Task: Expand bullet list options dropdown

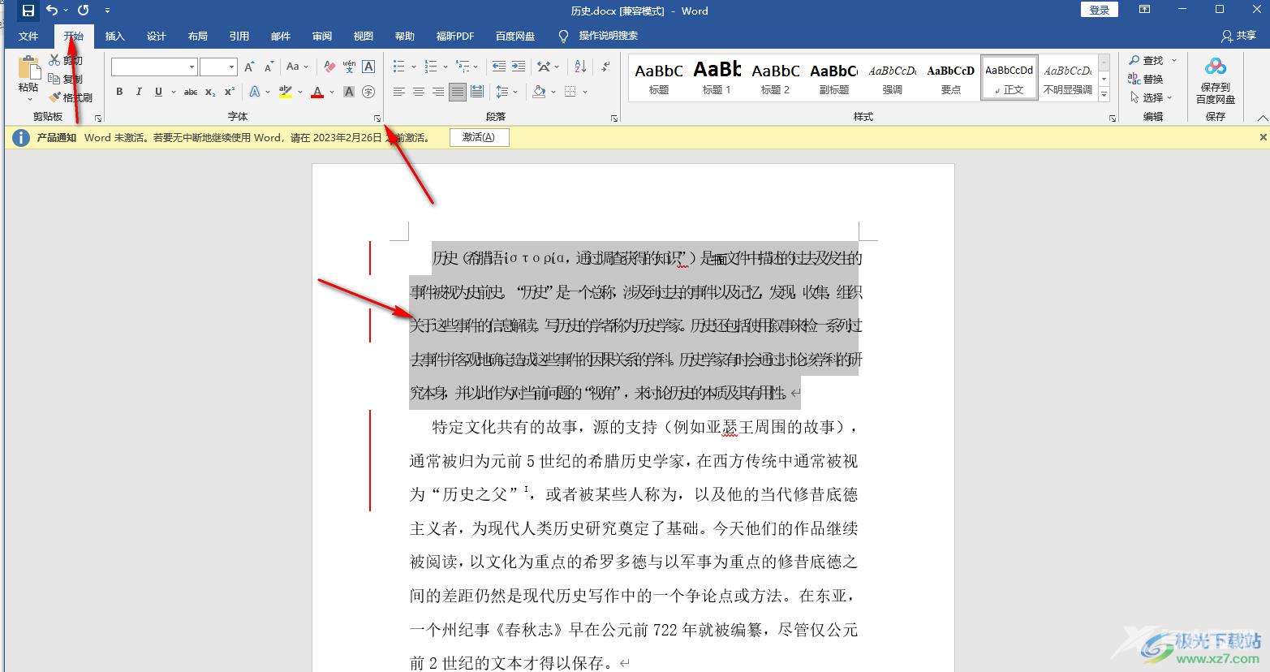Action: click(414, 67)
